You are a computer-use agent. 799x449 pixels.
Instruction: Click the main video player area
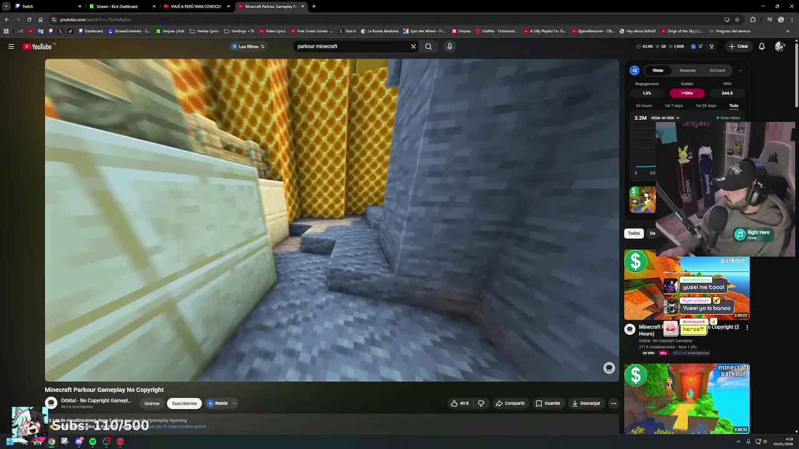[x=331, y=220]
